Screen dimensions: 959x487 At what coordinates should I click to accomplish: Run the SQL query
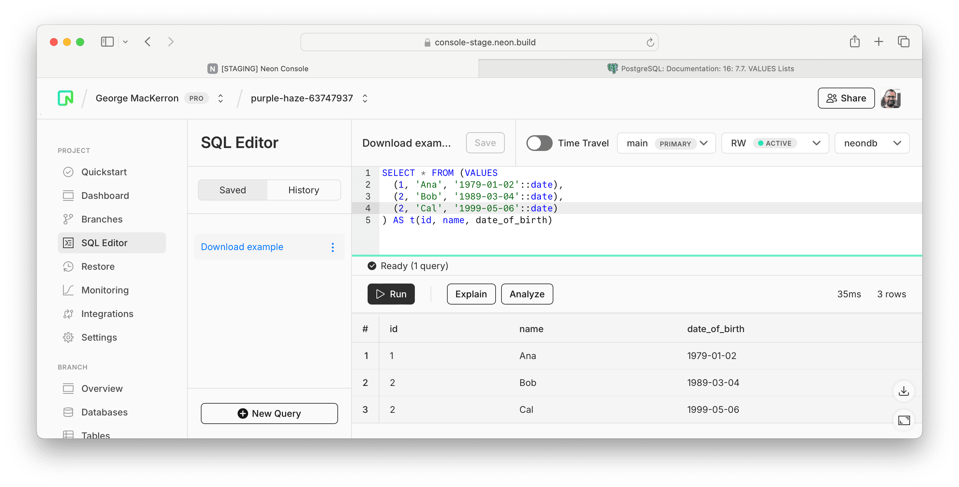(x=391, y=294)
